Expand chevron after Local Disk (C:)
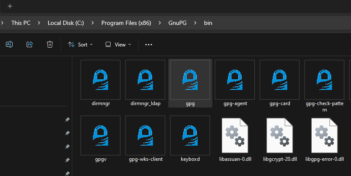Screen dimensions: 351x176 click(x=93, y=23)
